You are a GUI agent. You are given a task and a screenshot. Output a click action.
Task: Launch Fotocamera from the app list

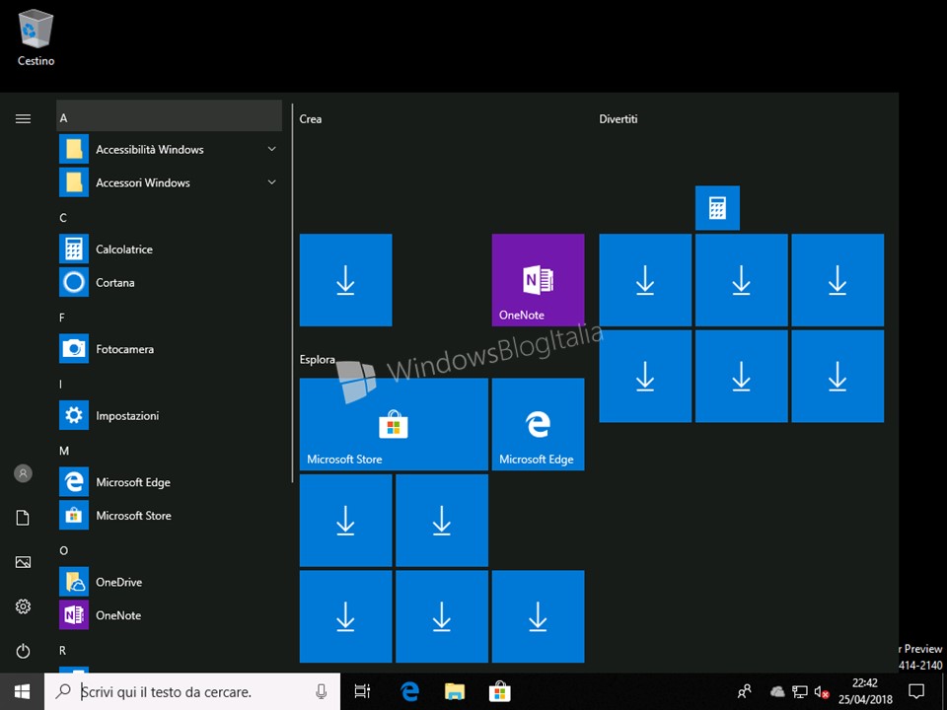[124, 349]
